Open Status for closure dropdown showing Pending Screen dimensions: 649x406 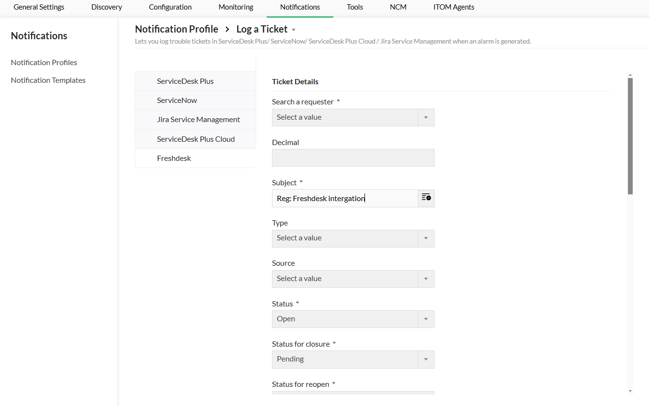[353, 359]
